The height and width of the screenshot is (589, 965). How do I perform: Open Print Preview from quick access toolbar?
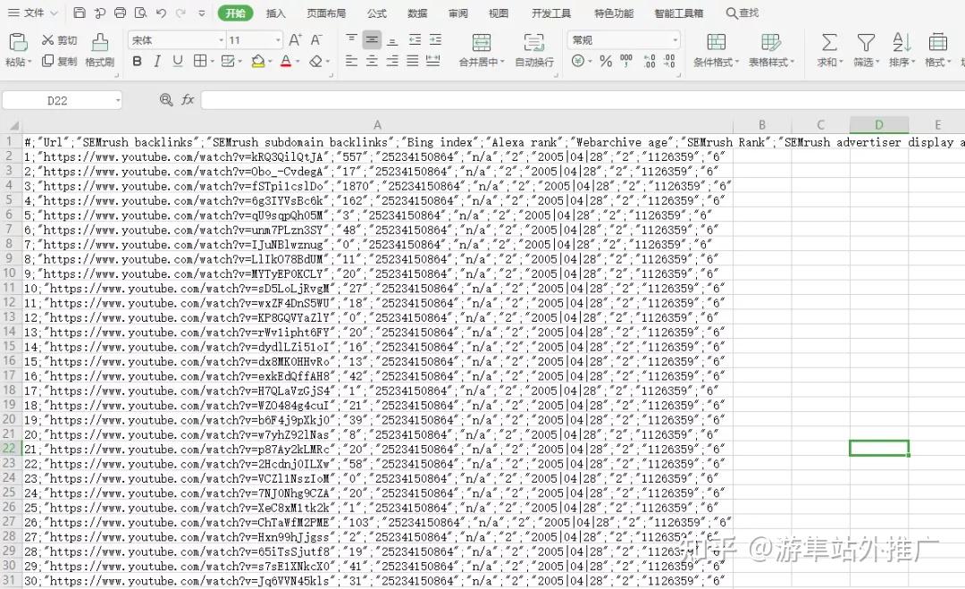(x=140, y=13)
